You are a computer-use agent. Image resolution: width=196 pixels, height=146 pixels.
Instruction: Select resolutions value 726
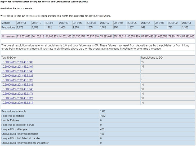(x=170, y=27)
